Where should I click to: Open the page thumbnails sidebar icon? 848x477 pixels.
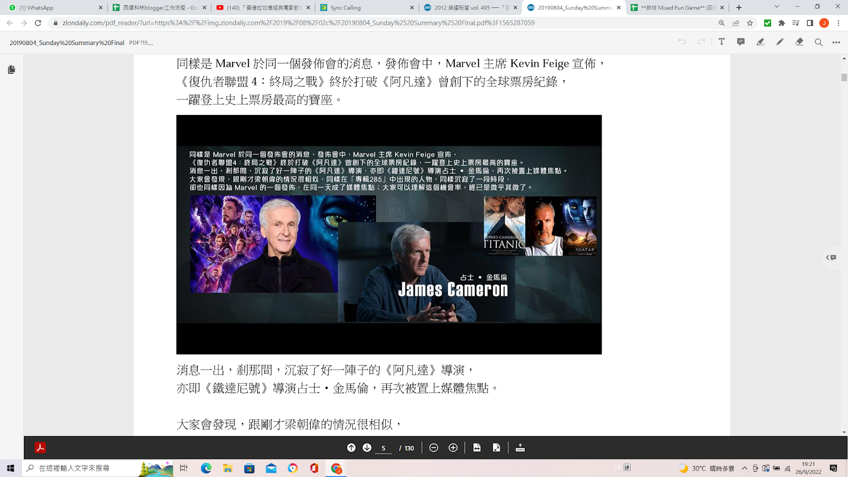click(x=11, y=69)
